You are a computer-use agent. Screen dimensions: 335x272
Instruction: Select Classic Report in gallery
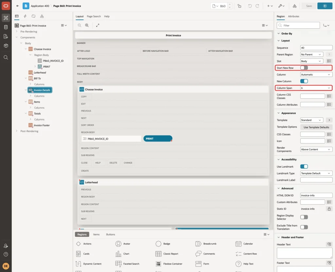(x=167, y=254)
